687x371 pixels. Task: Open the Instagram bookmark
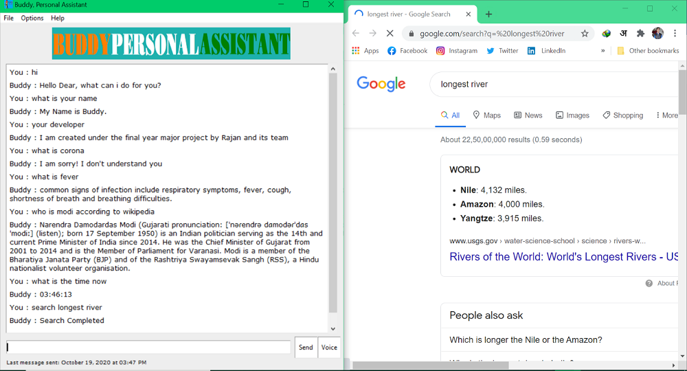coord(456,51)
